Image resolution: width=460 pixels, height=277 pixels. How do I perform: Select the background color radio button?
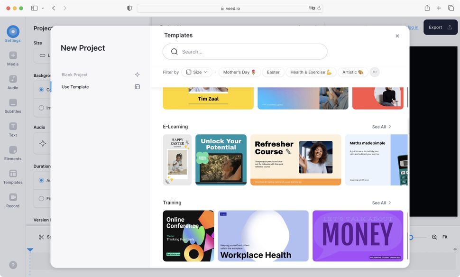click(x=41, y=90)
